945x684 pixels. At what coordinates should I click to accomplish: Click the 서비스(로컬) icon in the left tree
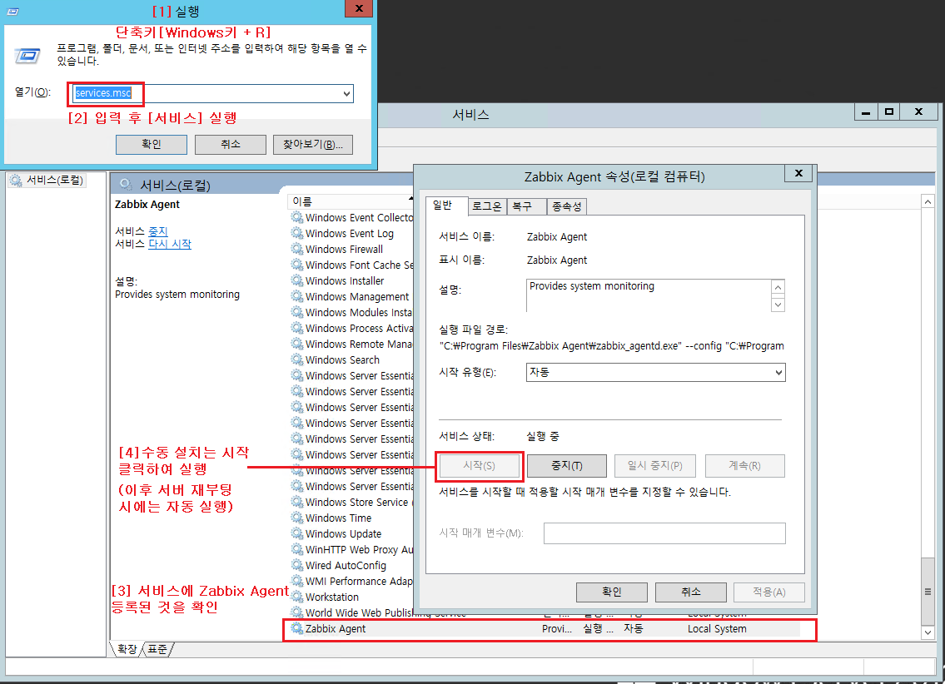pos(17,180)
